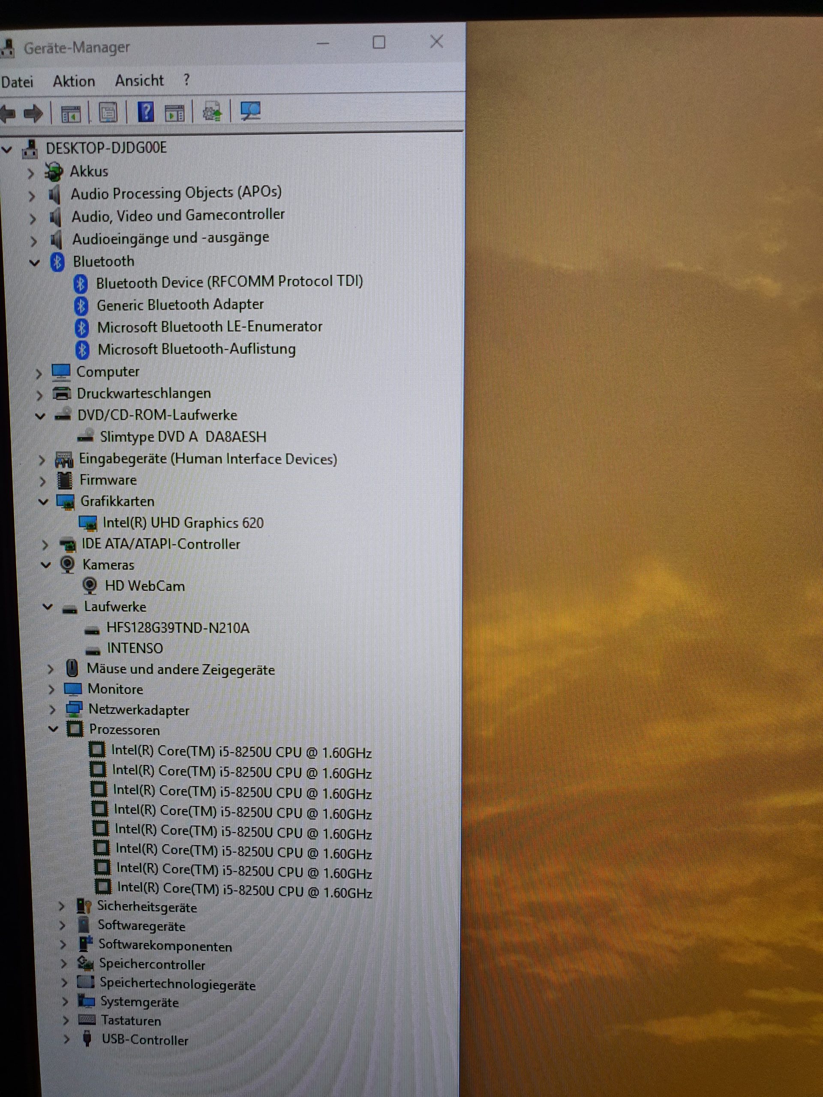Screen dimensions: 823x1097
Task: Expand the Netzwerkadapter category
Action: tap(52, 710)
